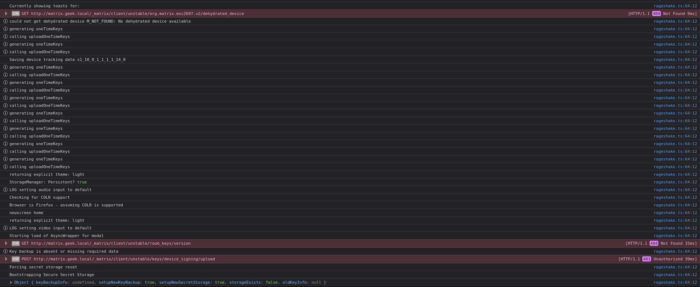Click the 'oldKeyInfo: null' property in the Object
This screenshot has height=287, width=700.
(302, 282)
